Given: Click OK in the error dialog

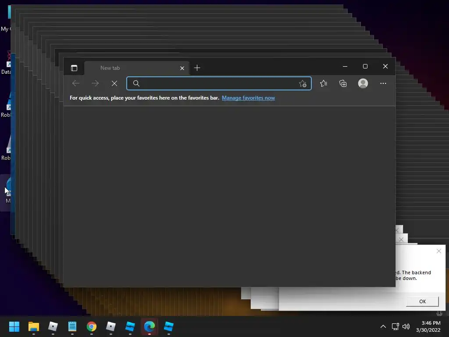Looking at the screenshot, I should pos(422,301).
